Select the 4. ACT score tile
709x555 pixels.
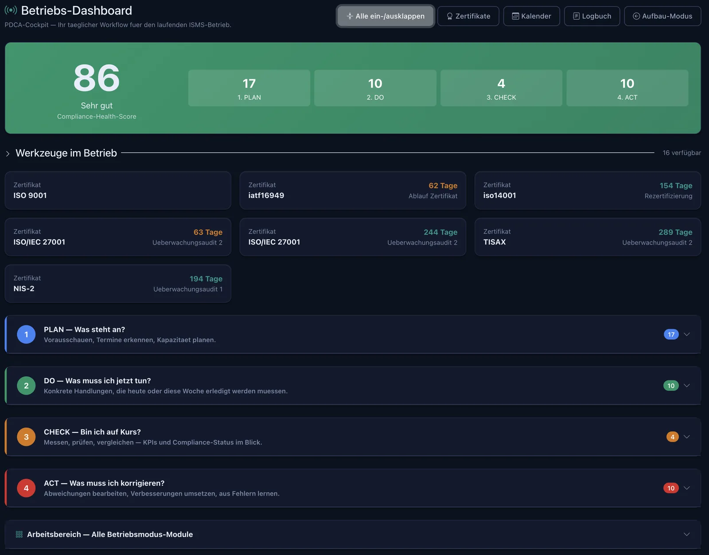click(x=627, y=88)
